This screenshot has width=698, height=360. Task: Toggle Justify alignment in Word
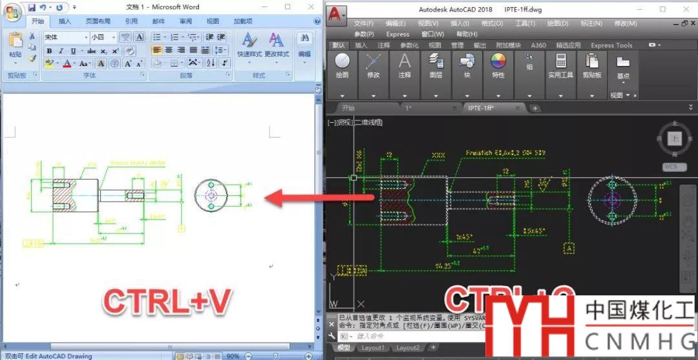tap(193, 50)
